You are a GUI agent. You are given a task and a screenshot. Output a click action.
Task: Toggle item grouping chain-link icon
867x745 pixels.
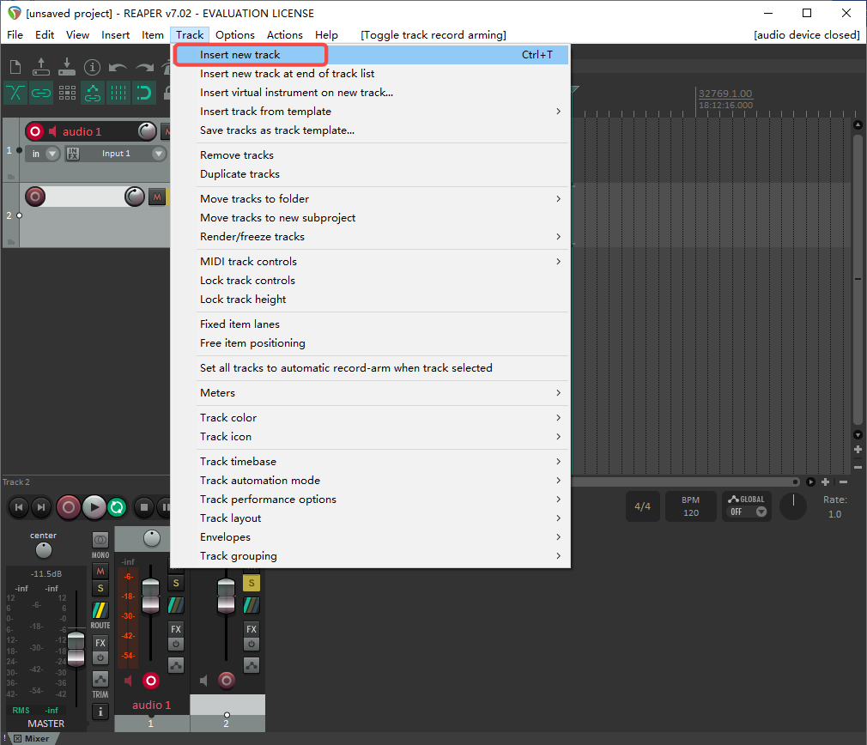41,93
